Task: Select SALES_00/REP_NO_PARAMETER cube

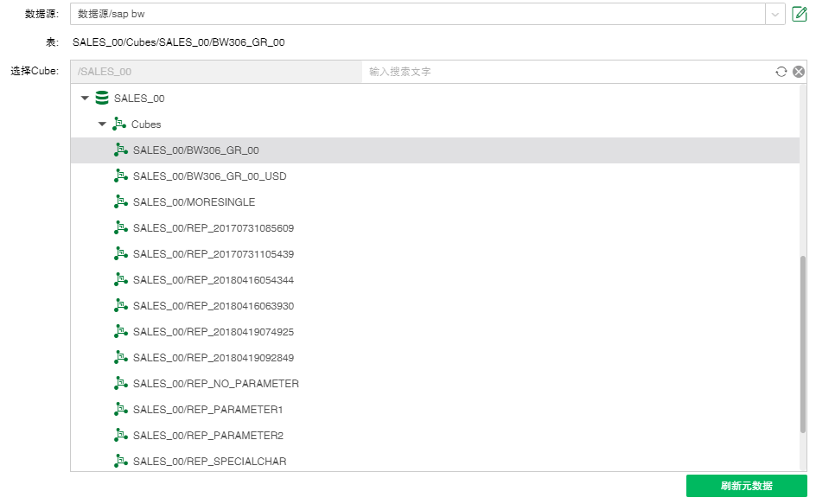Action: (x=216, y=384)
